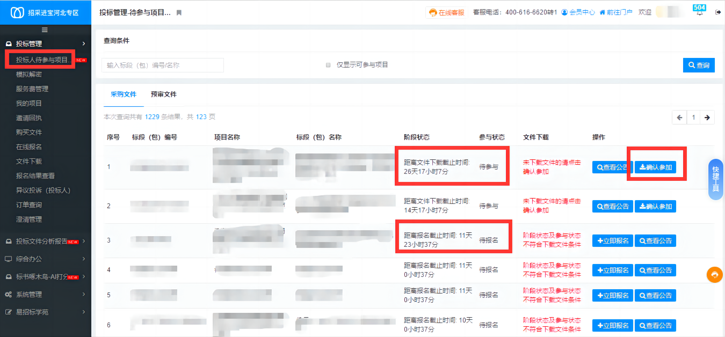Click the logout icon at top right
725x337 pixels.
(x=718, y=12)
